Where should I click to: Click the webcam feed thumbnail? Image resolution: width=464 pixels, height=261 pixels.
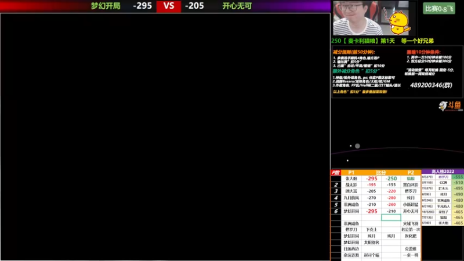click(371, 18)
